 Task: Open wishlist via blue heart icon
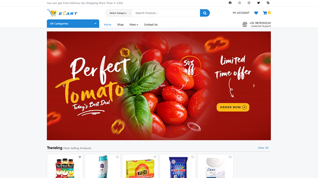pyautogui.click(x=256, y=13)
